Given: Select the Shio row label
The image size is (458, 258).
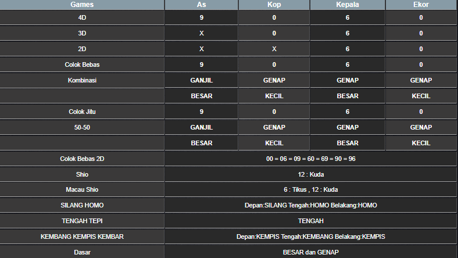Looking at the screenshot, I should pos(82,174).
